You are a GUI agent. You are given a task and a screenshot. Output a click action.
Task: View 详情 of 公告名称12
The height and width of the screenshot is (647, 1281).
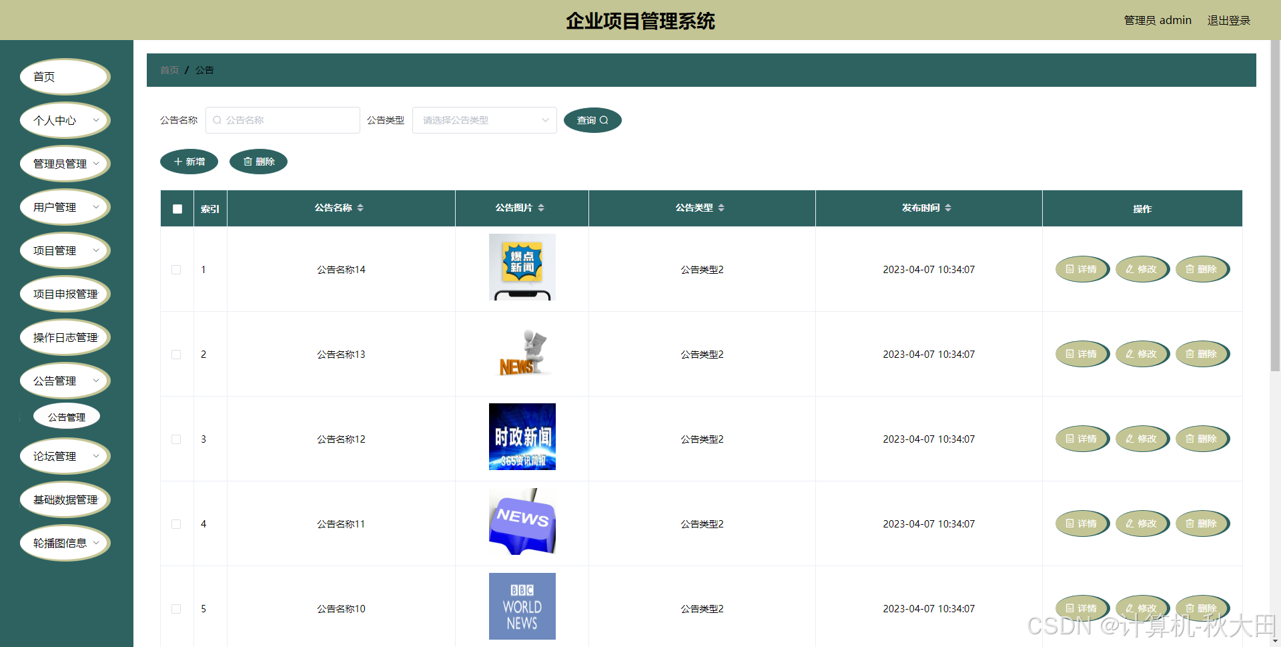tap(1082, 439)
